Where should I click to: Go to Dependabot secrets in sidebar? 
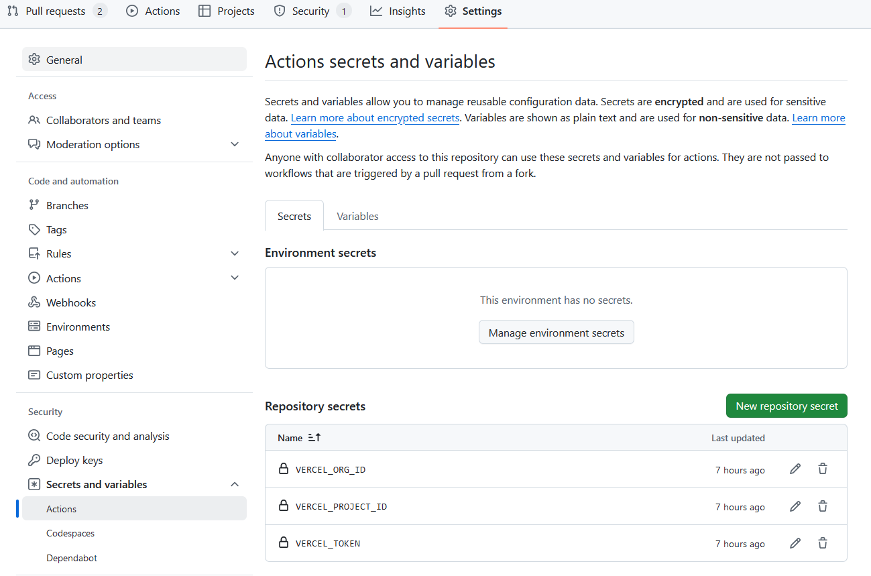(x=72, y=558)
